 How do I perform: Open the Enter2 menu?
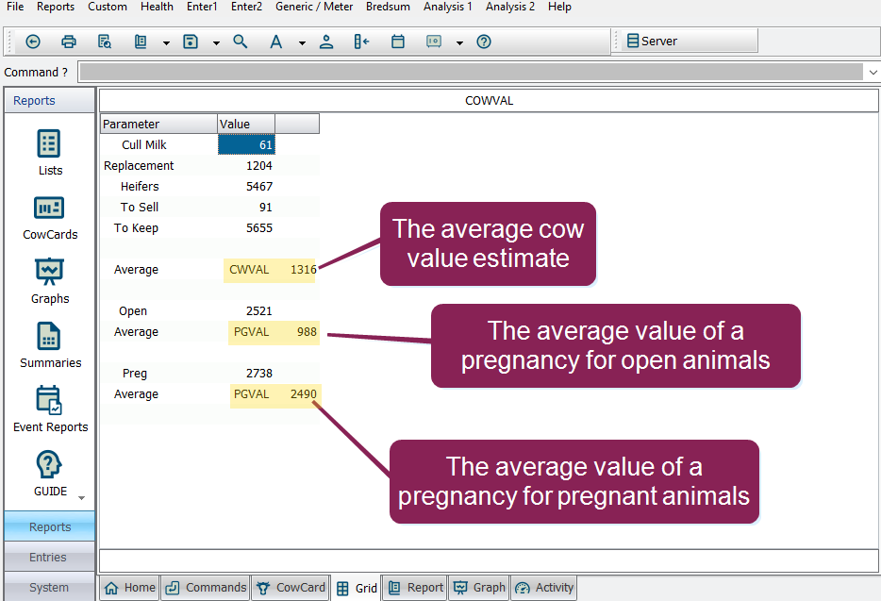[x=246, y=7]
